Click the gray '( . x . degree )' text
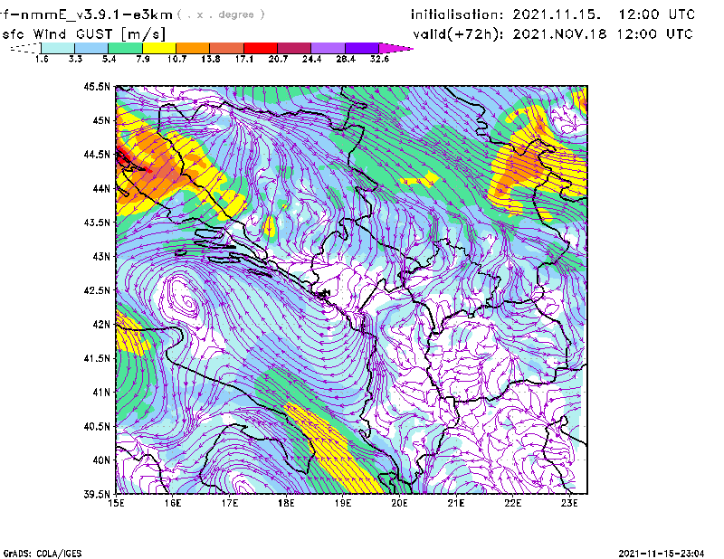The image size is (724, 559). coord(221,14)
